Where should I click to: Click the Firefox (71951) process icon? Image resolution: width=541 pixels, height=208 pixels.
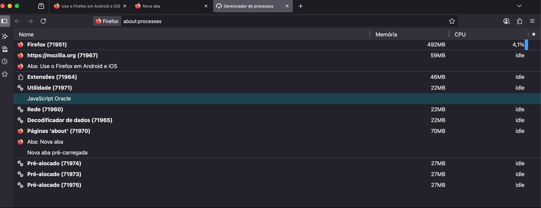pyautogui.click(x=20, y=45)
